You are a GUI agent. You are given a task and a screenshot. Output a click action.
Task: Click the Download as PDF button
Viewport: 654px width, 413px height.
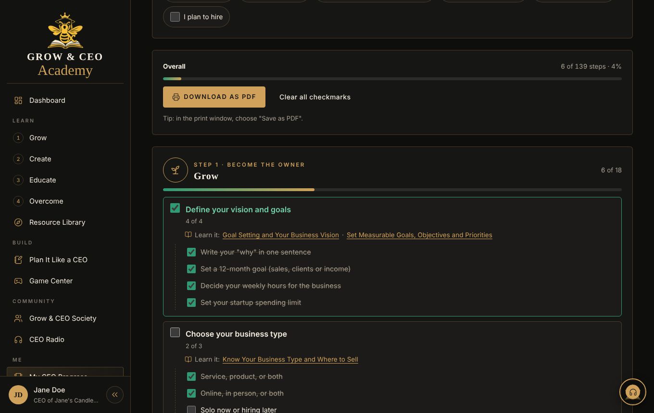214,97
